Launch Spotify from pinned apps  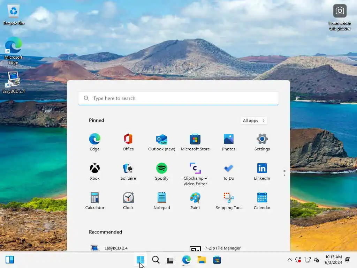[x=162, y=172]
